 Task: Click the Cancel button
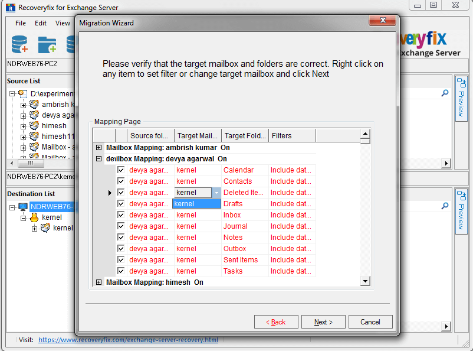click(370, 322)
